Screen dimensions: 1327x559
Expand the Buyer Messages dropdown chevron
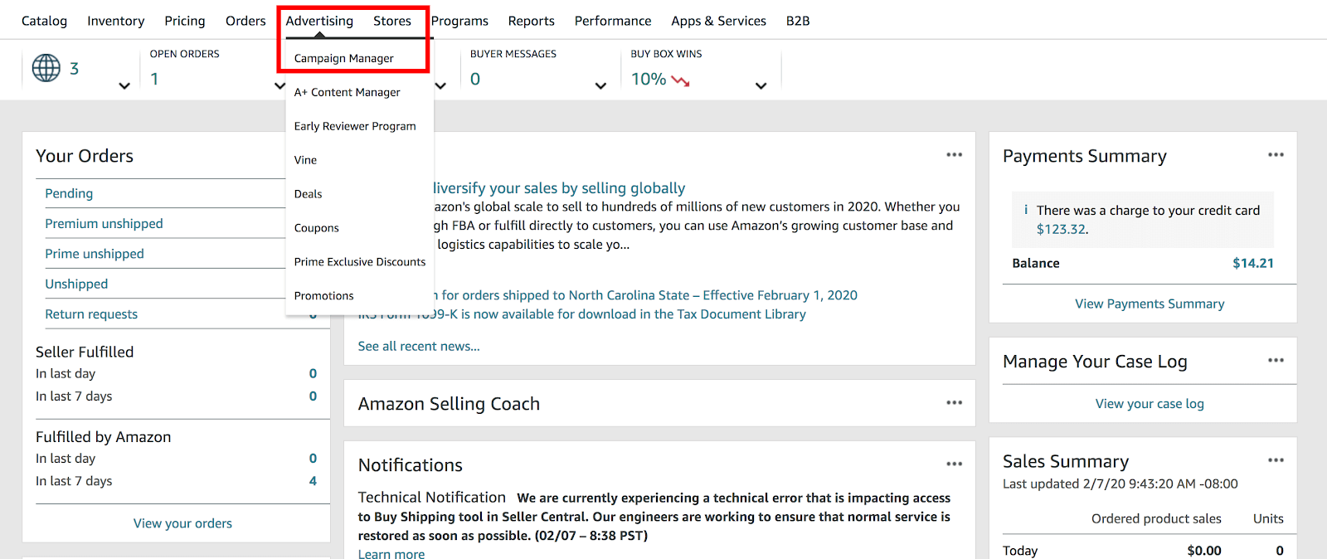pyautogui.click(x=601, y=85)
